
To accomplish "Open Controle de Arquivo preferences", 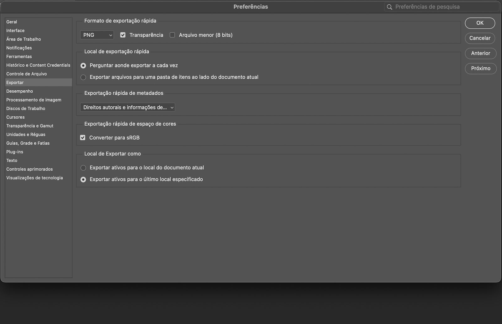I will [x=39, y=74].
